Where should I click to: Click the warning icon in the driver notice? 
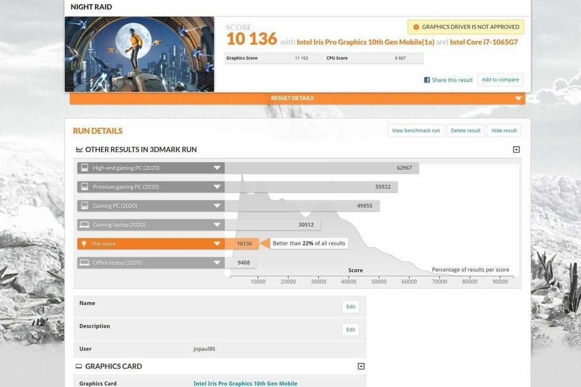(416, 27)
